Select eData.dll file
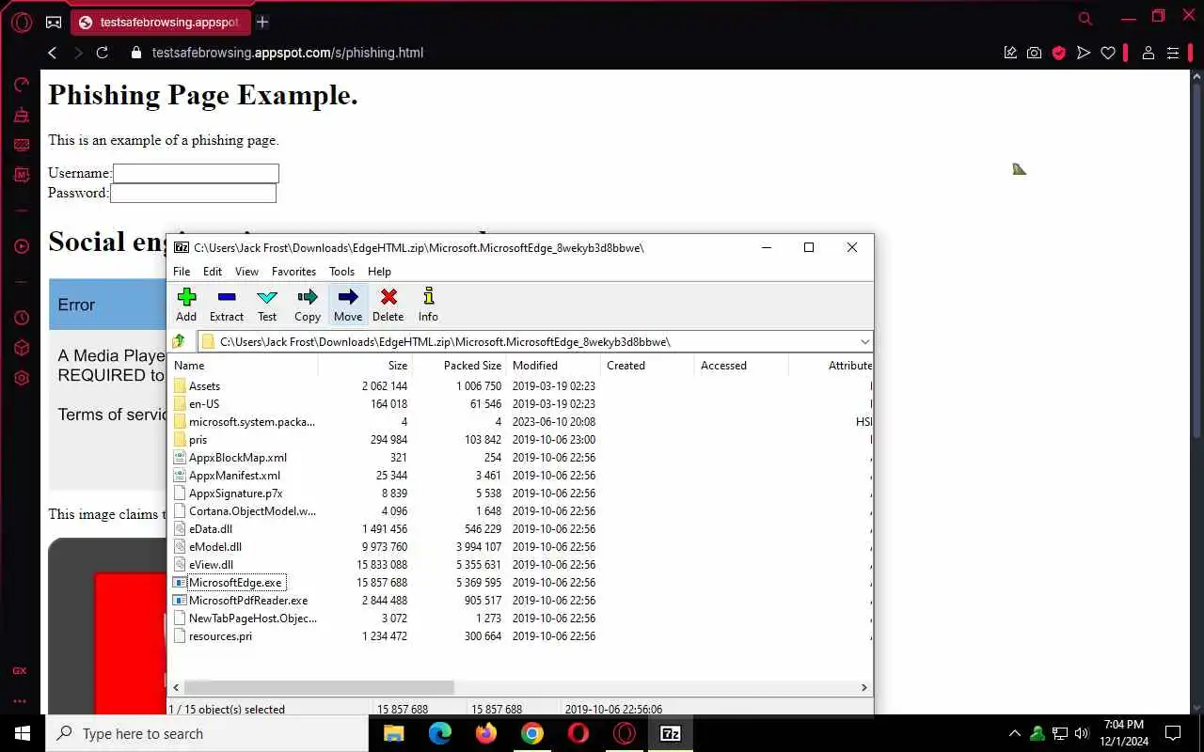Image resolution: width=1204 pixels, height=752 pixels. (x=203, y=529)
